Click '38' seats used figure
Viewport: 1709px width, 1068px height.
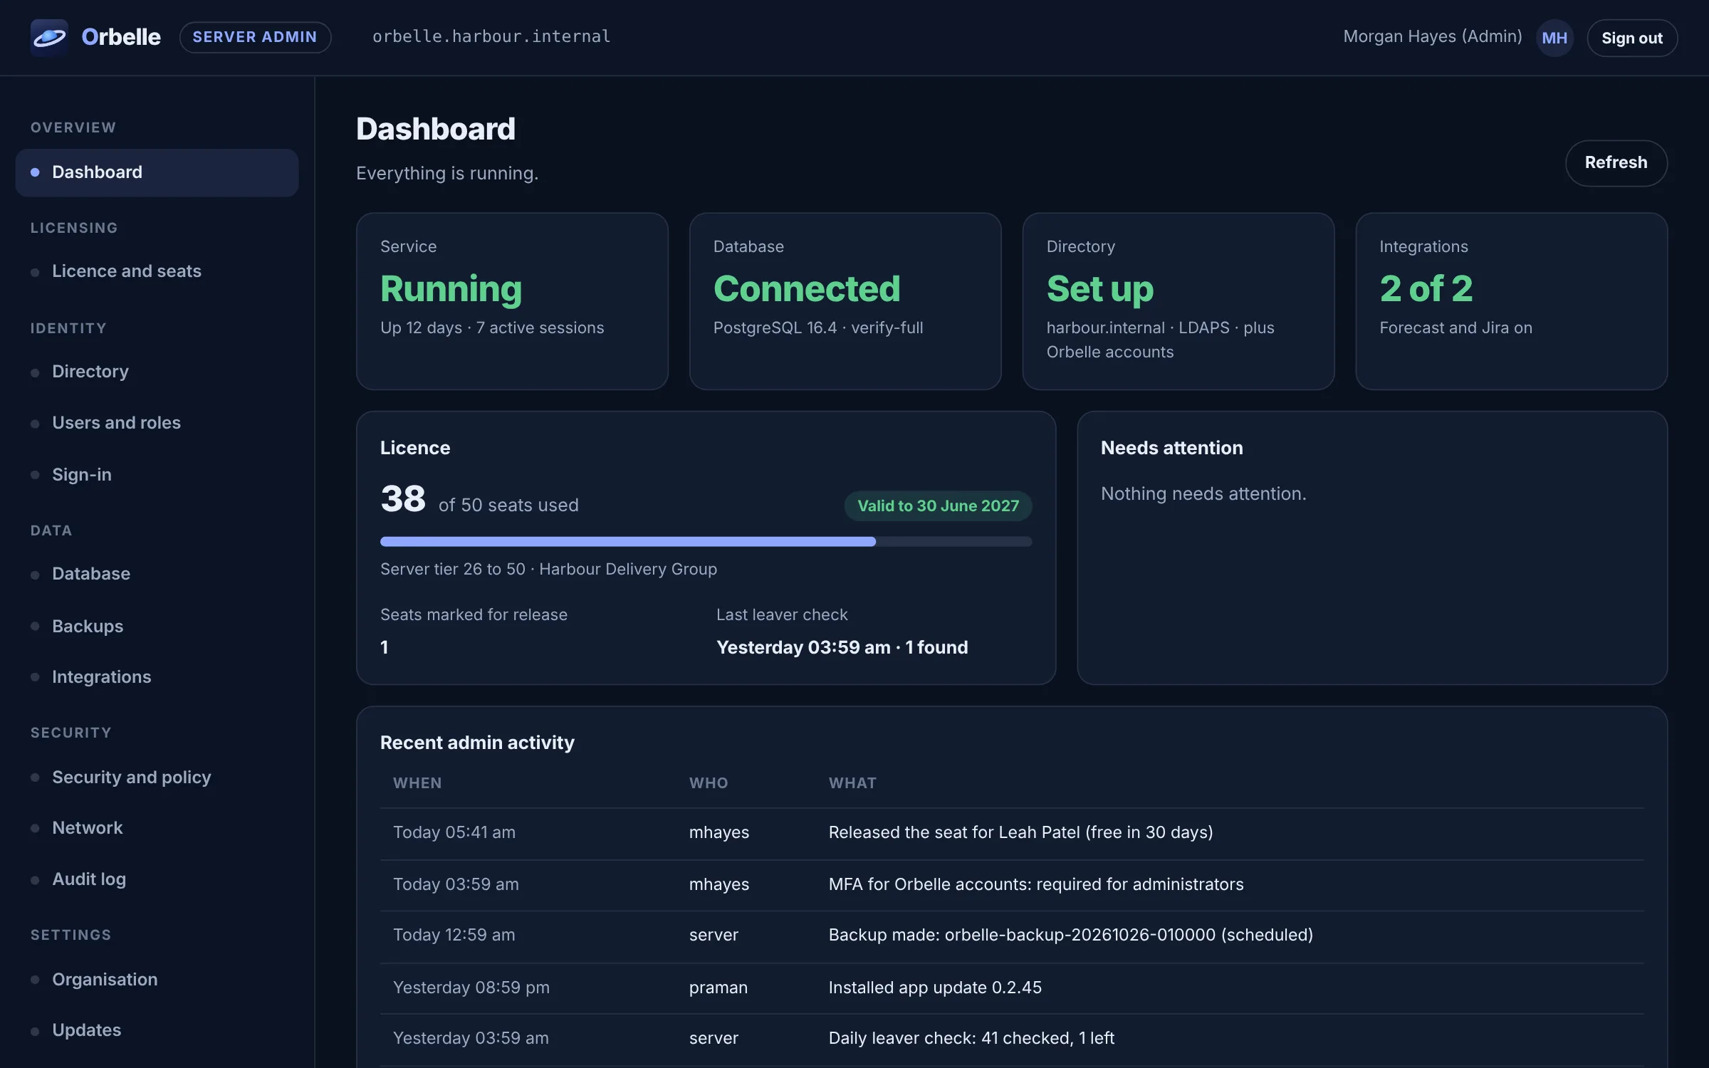[403, 498]
